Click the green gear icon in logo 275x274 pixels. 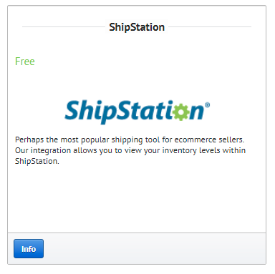[x=180, y=112]
